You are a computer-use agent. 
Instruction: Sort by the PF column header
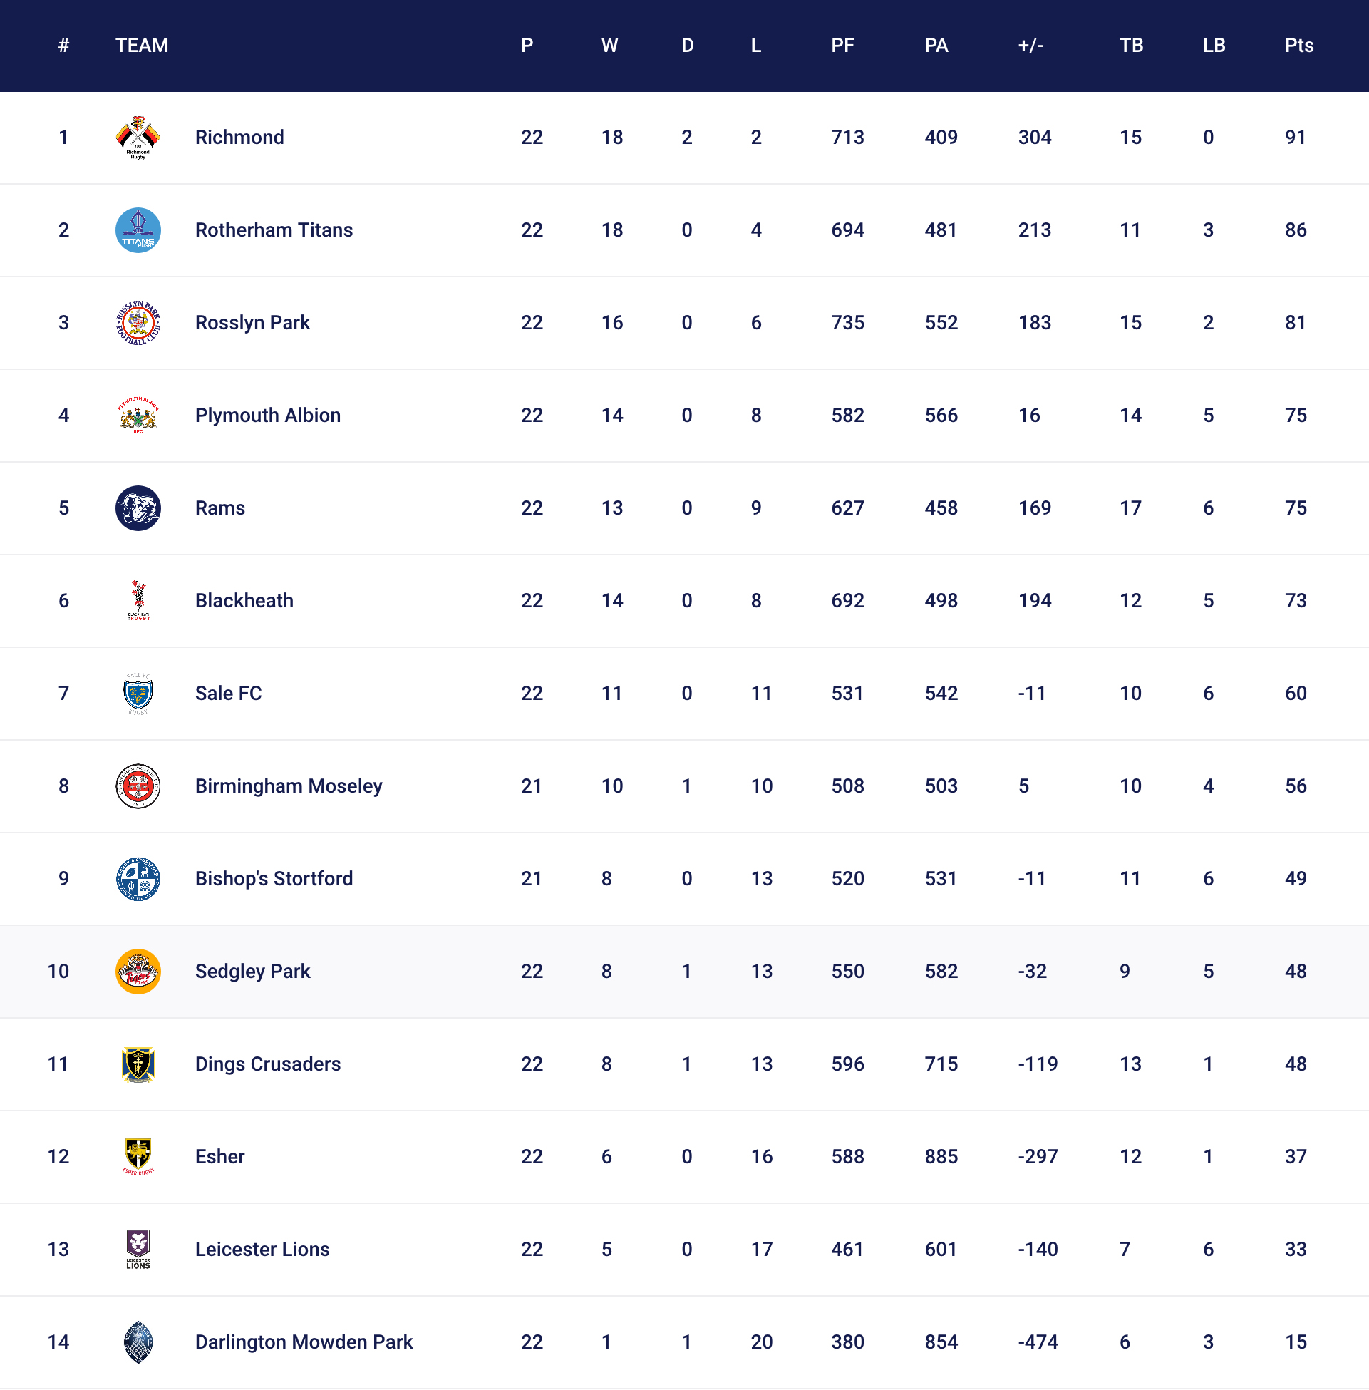tap(842, 46)
